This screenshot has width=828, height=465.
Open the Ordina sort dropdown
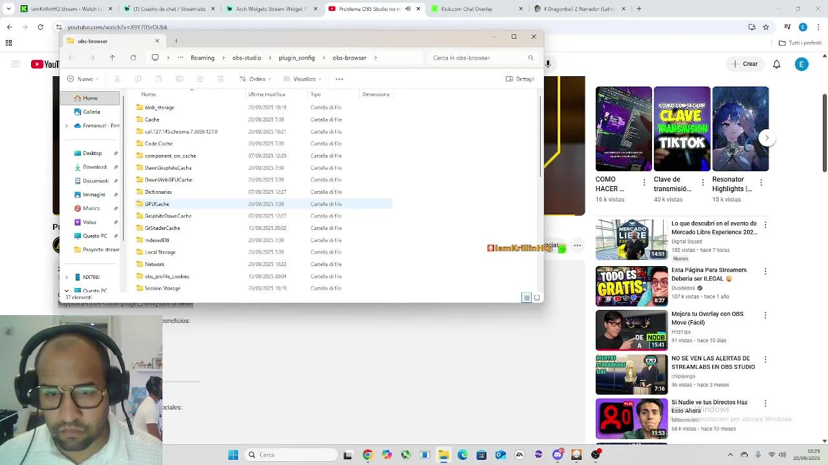click(x=256, y=79)
